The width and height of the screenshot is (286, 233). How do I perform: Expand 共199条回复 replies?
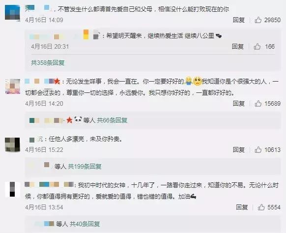click(x=85, y=166)
